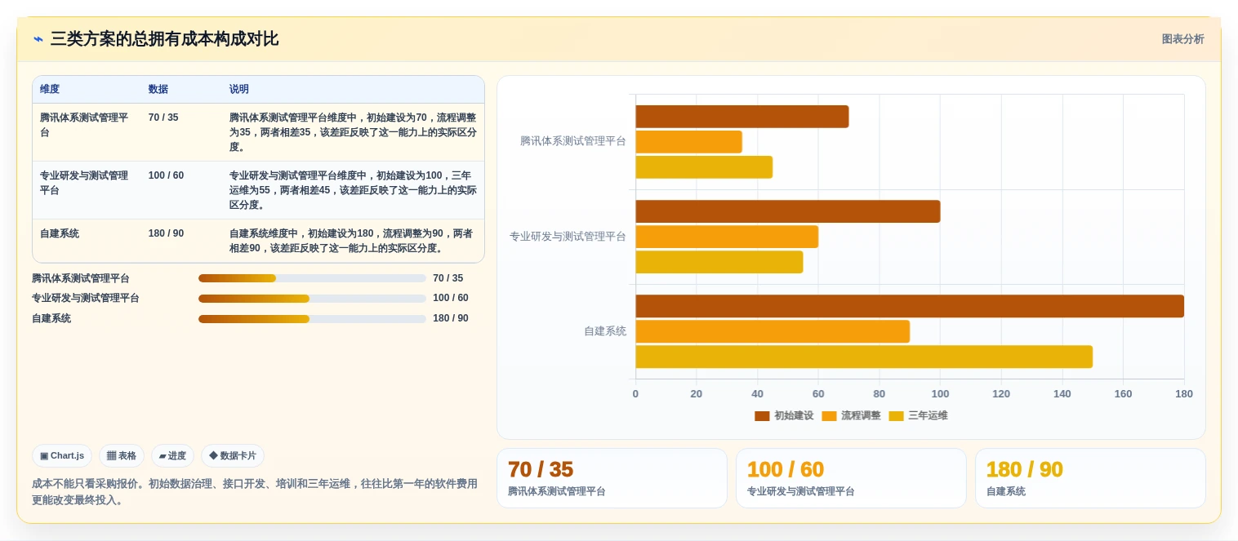Click the x-axis tick label 180

coord(1184,394)
